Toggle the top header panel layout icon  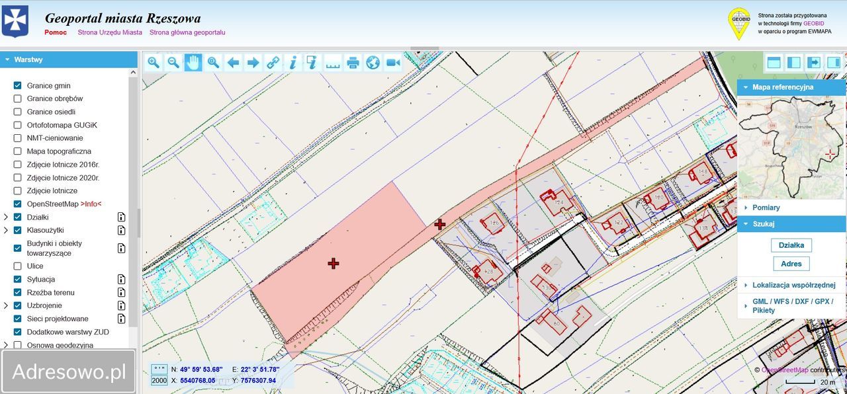click(774, 63)
